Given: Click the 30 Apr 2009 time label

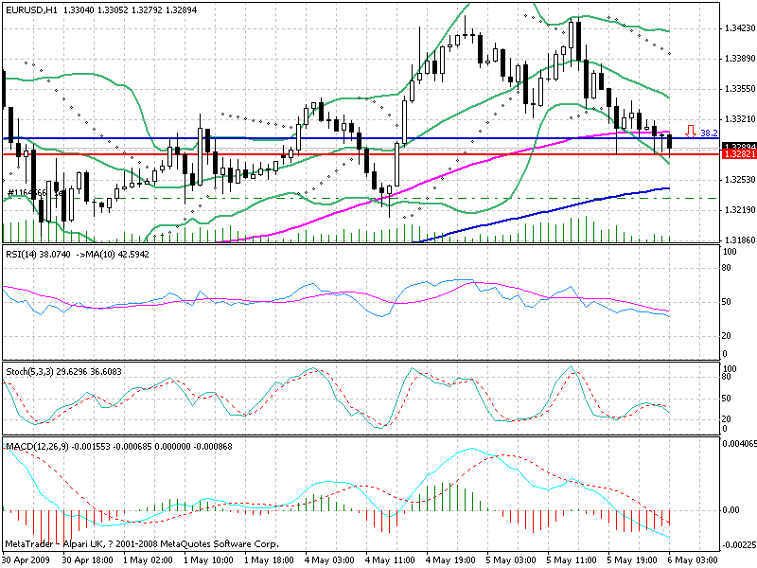Looking at the screenshot, I should coord(25,560).
